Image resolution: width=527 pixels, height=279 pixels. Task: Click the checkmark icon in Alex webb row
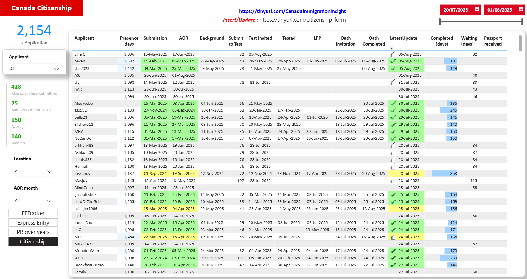pyautogui.click(x=393, y=104)
